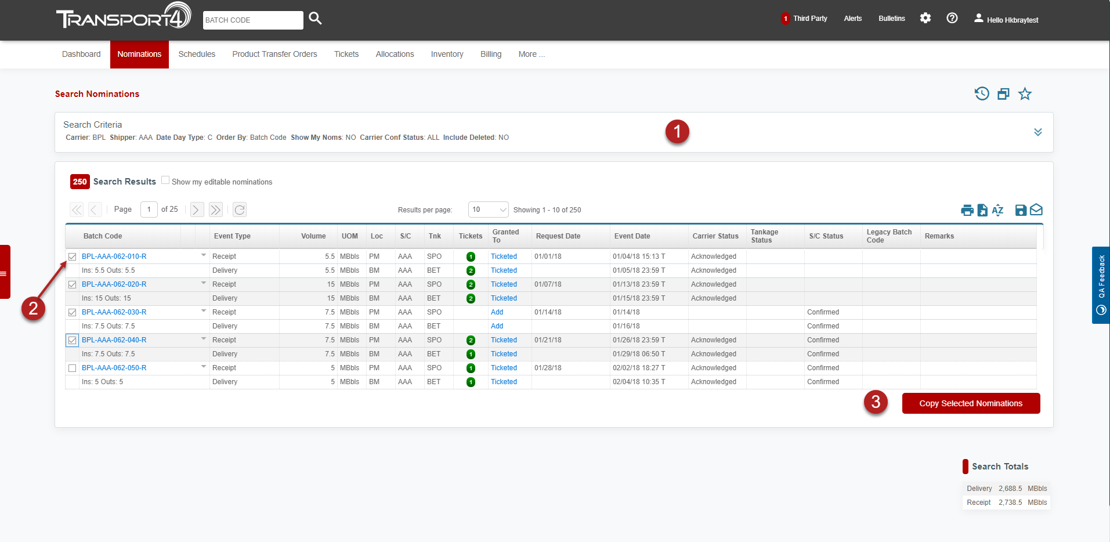The width and height of the screenshot is (1110, 542).
Task: Click the search history clock icon
Action: tap(982, 93)
